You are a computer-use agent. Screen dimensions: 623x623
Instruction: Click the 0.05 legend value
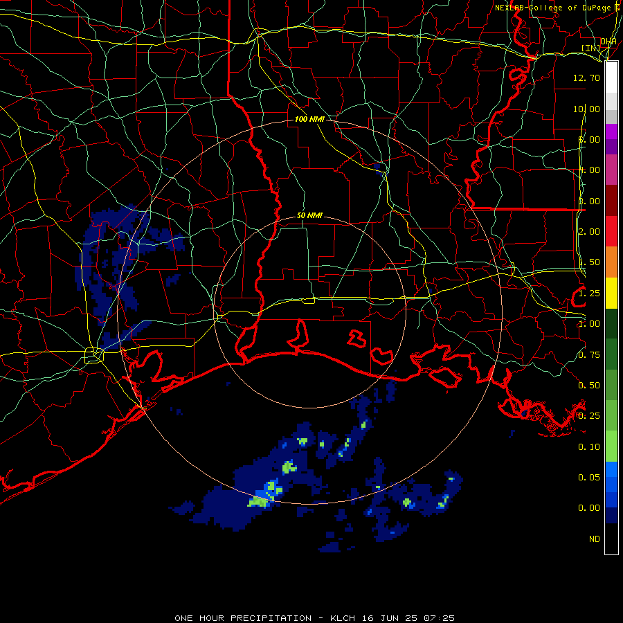[589, 478]
